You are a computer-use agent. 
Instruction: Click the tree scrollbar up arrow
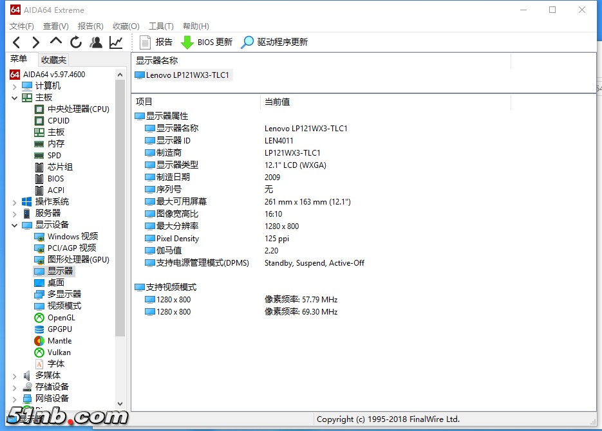pyautogui.click(x=120, y=75)
